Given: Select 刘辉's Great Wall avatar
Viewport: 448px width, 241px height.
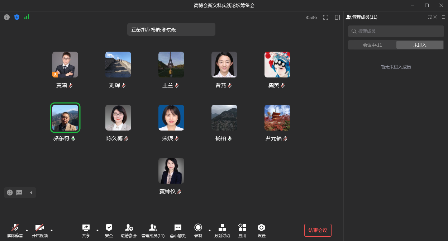Looking at the screenshot, I should pos(118,65).
